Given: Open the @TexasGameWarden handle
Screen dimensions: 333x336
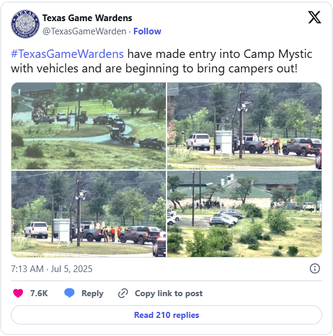Looking at the screenshot, I should click(x=84, y=31).
